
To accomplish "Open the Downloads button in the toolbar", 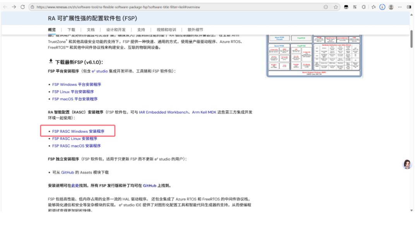I will point(382,7).
